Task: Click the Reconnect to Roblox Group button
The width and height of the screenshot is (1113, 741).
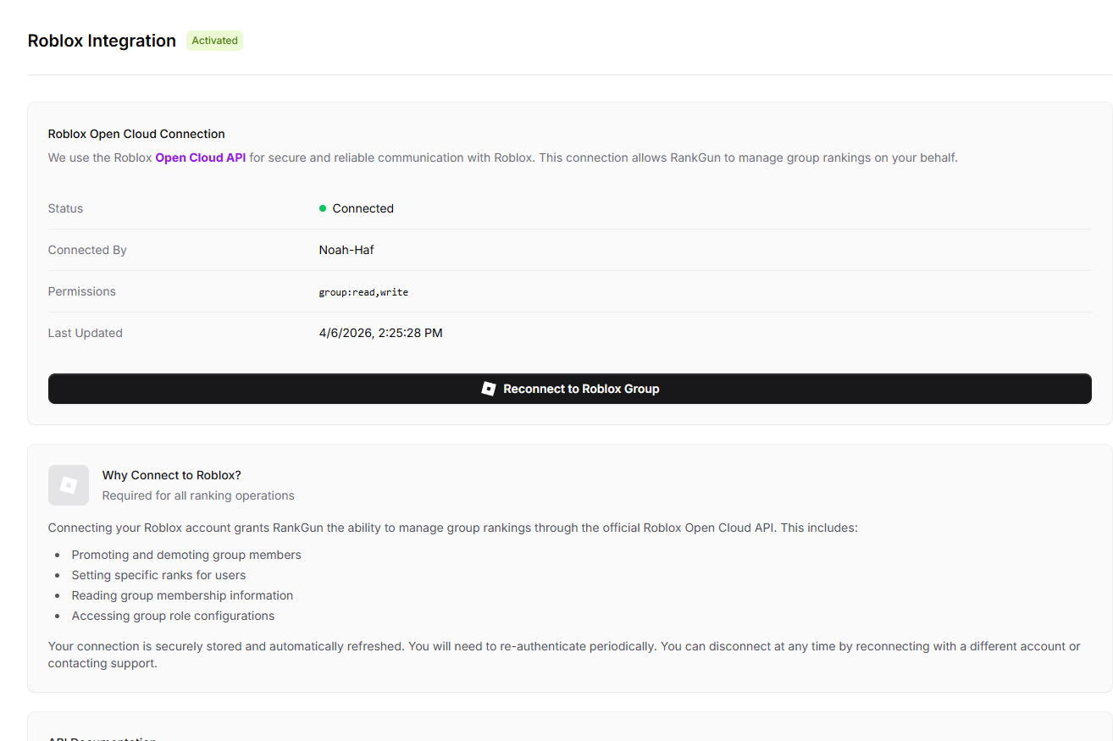Action: click(x=569, y=389)
